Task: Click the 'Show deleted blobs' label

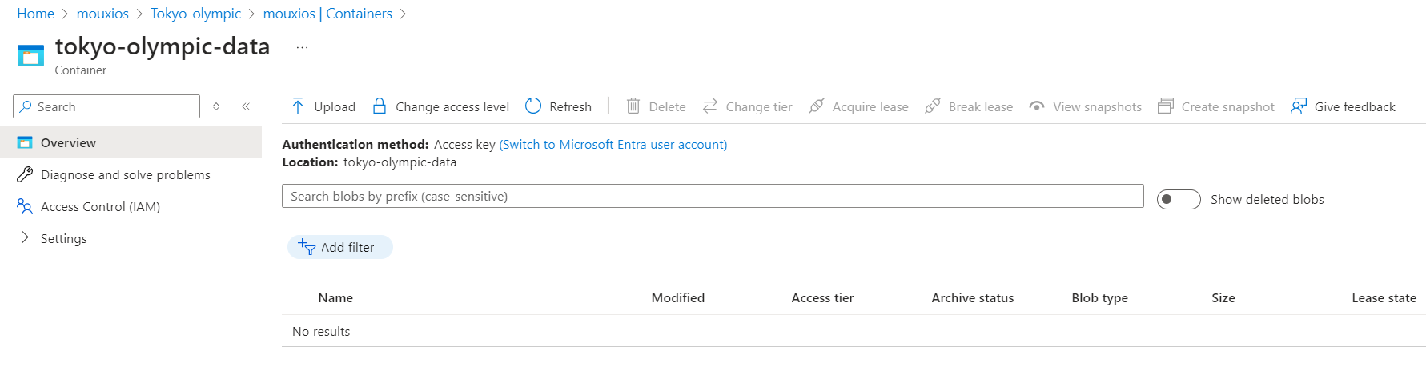Action: click(1267, 199)
